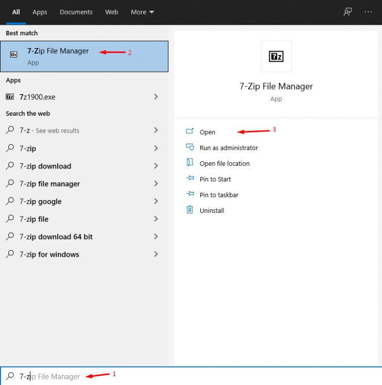Viewport: 382px width, 385px height.
Task: Click the feedback person icon
Action: point(347,12)
